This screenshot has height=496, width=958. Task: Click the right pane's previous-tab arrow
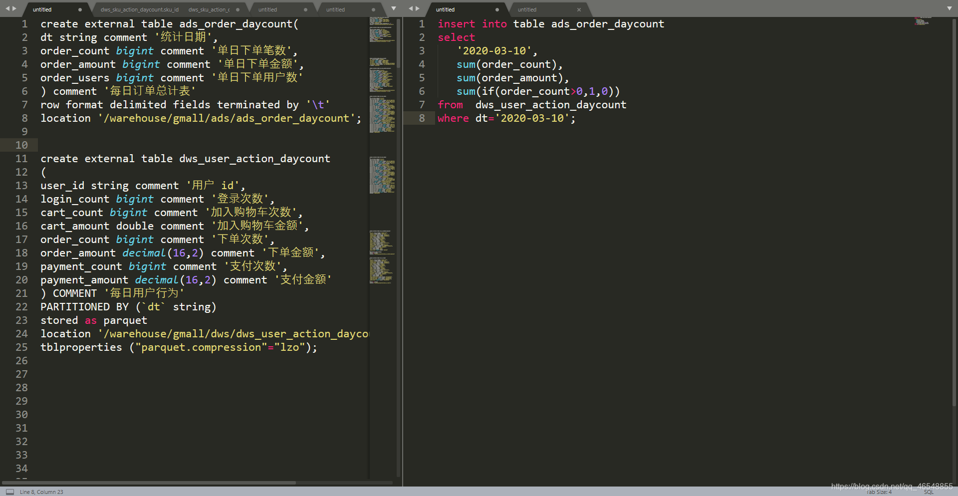pos(411,8)
